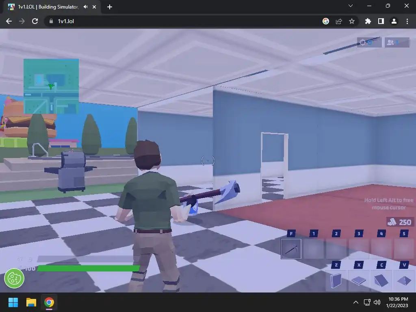Click Chrome icon in taskbar
Screen dimensions: 416x312
tap(49, 302)
